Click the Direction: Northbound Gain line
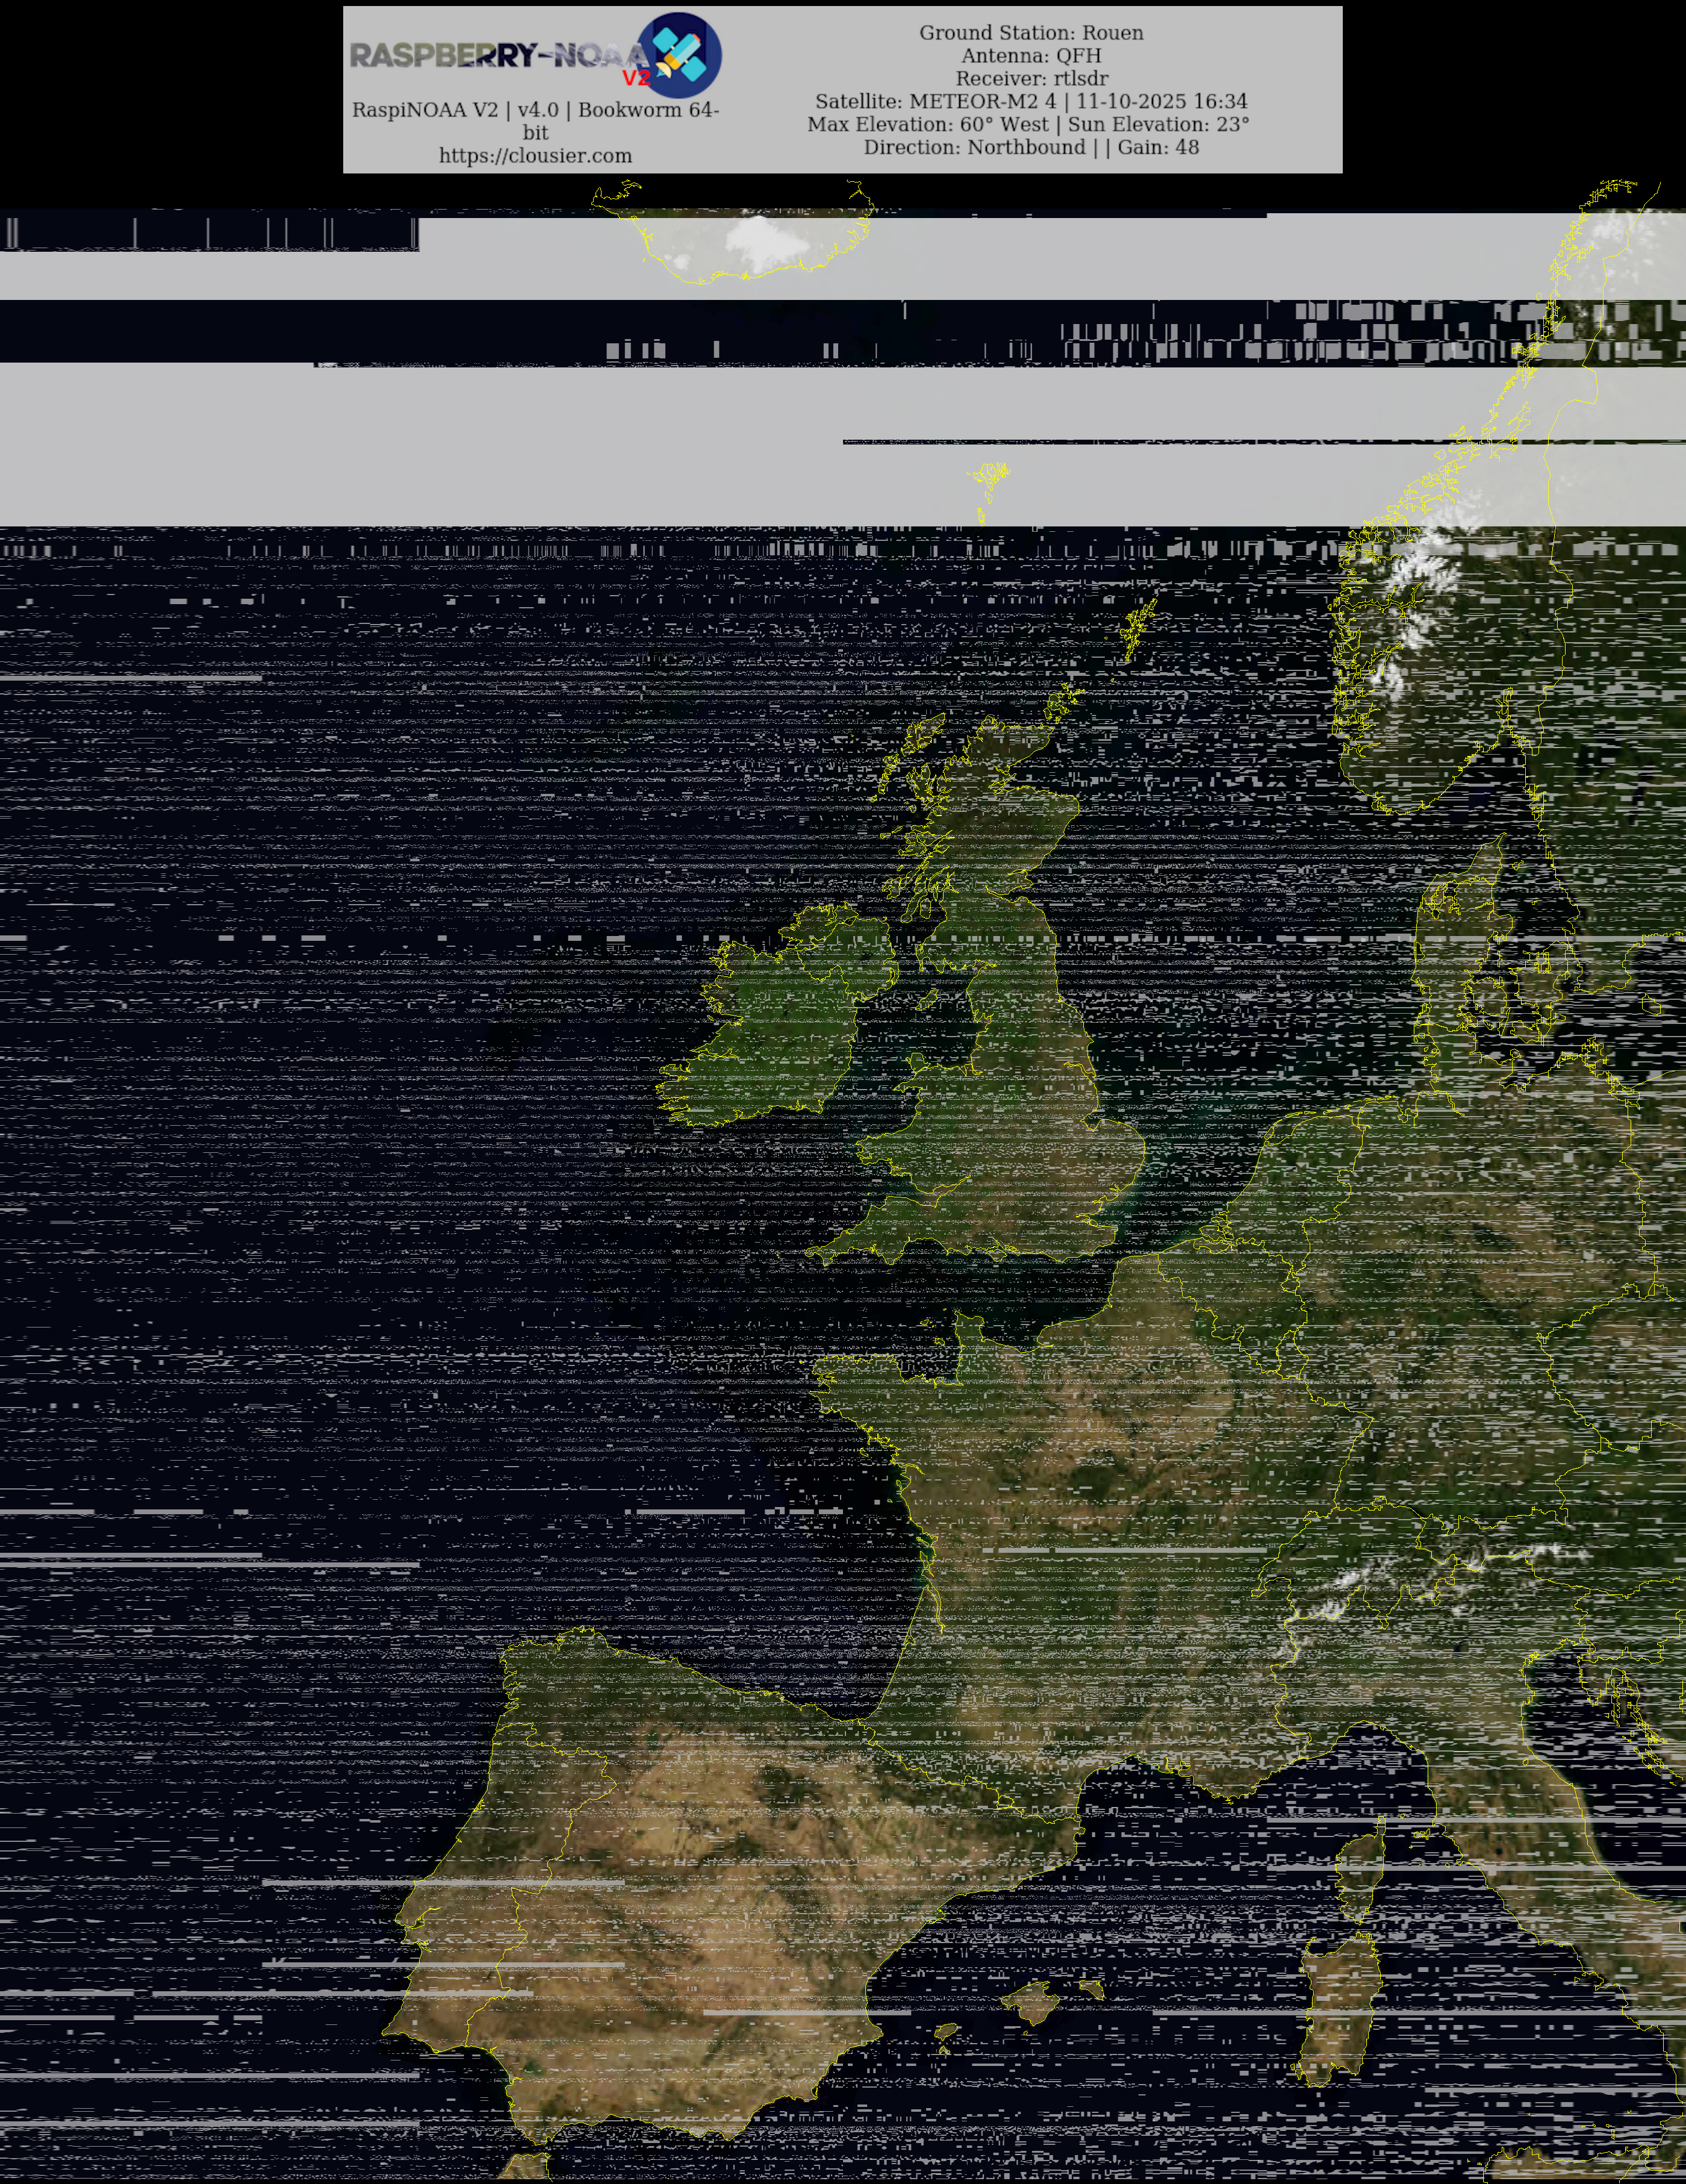 [x=1031, y=148]
